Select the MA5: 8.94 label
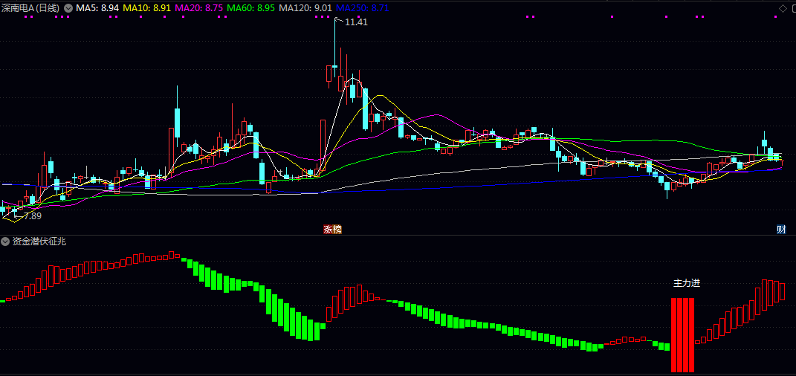Image resolution: width=796 pixels, height=376 pixels. 97,8
